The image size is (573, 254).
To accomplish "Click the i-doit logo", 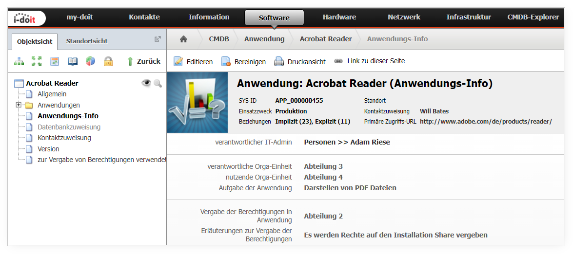I will pos(26,18).
